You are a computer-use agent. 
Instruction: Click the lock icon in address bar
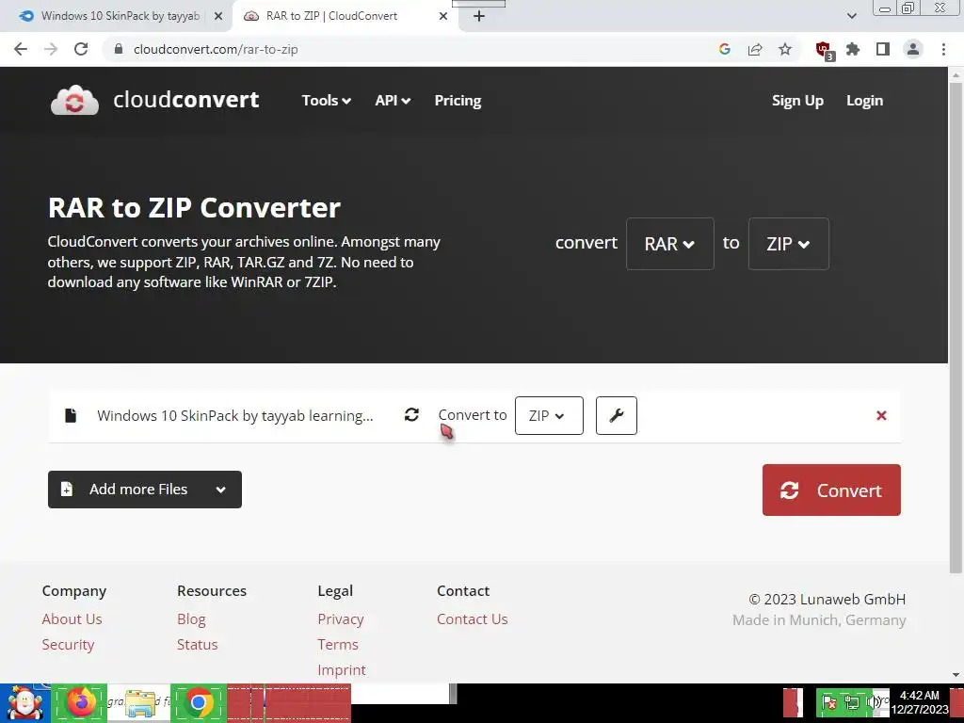tap(119, 49)
